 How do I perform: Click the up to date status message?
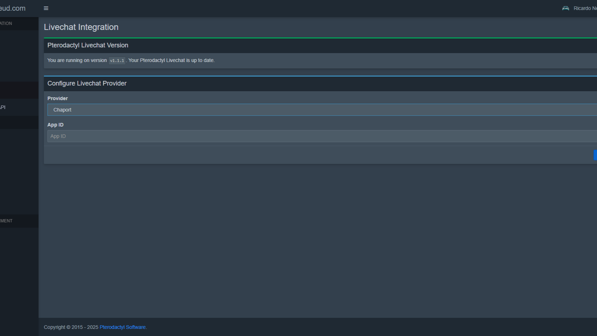click(x=171, y=60)
